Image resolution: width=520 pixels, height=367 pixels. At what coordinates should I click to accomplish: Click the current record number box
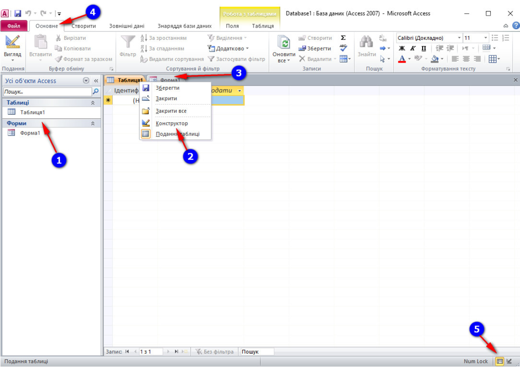click(150, 352)
